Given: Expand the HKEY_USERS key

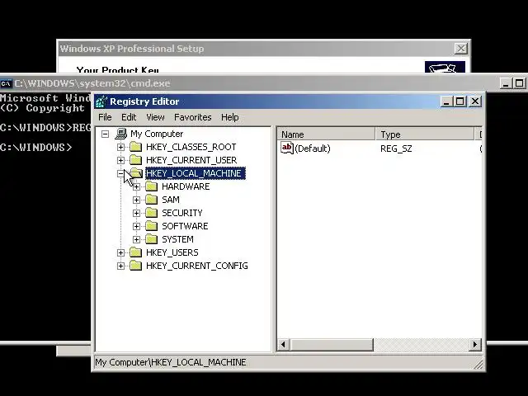Looking at the screenshot, I should pyautogui.click(x=120, y=252).
